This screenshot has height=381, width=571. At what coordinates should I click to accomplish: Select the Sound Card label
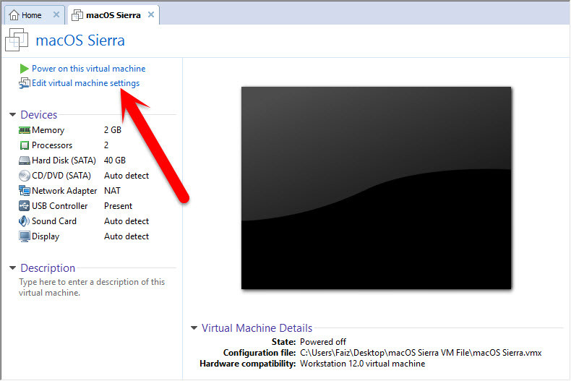(54, 221)
